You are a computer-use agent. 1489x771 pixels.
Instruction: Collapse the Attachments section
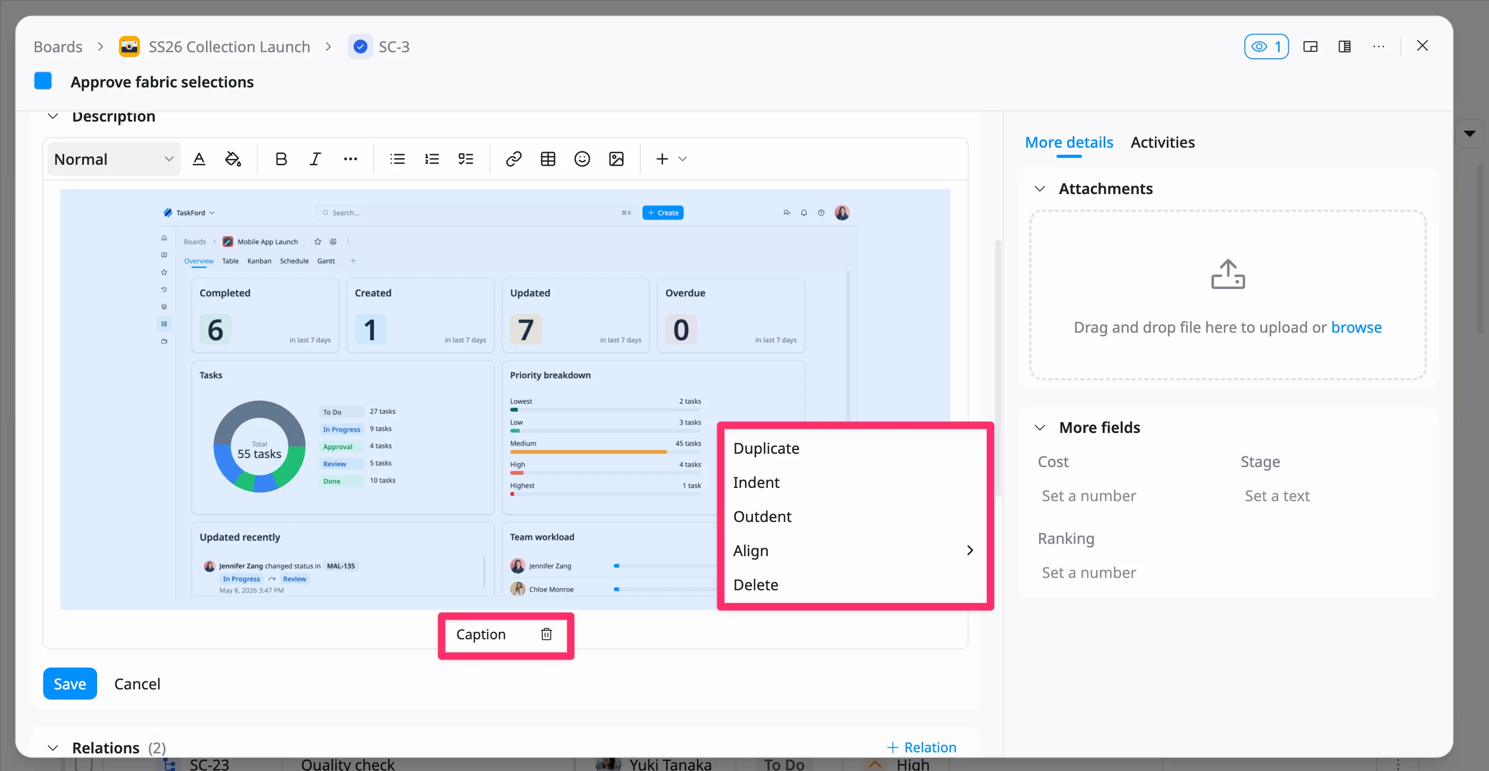pyautogui.click(x=1039, y=189)
